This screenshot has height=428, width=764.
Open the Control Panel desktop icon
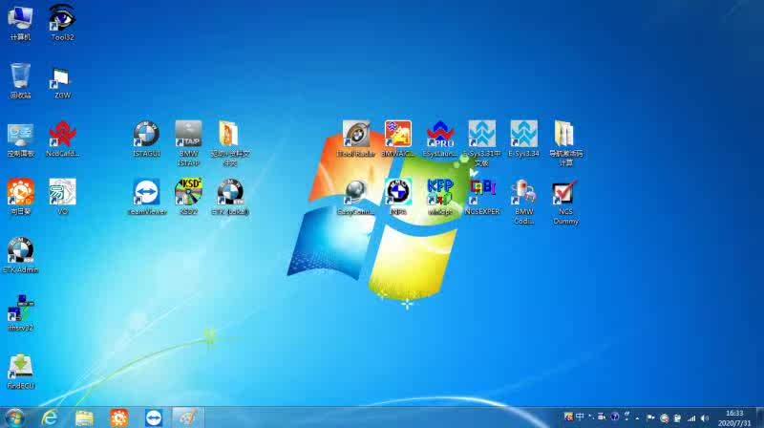[x=20, y=139]
